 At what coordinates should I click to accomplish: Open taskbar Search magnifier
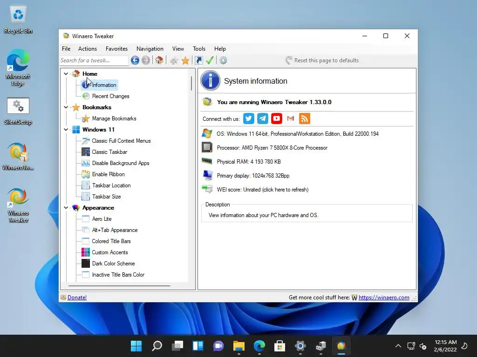pyautogui.click(x=157, y=346)
